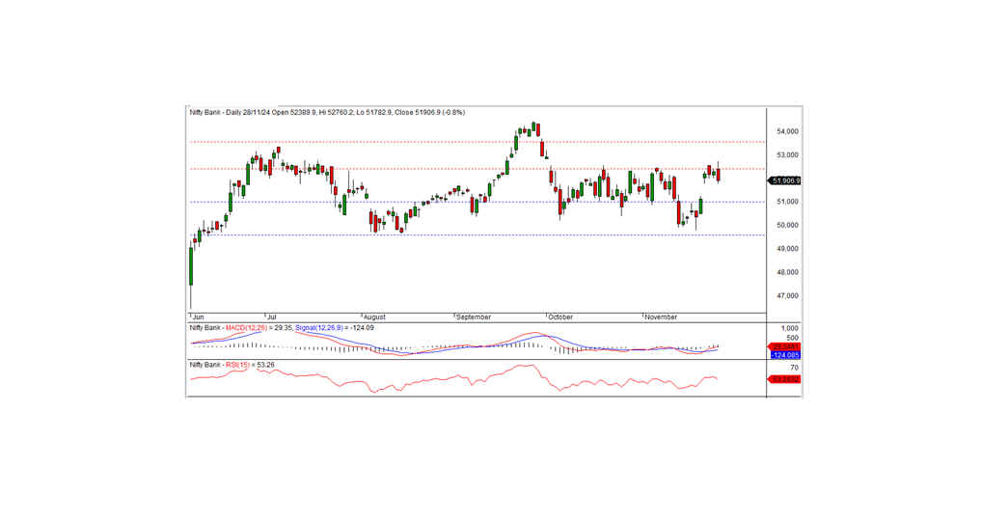The image size is (981, 523).
Task: Click the red RSI value tag
Action: [x=784, y=379]
